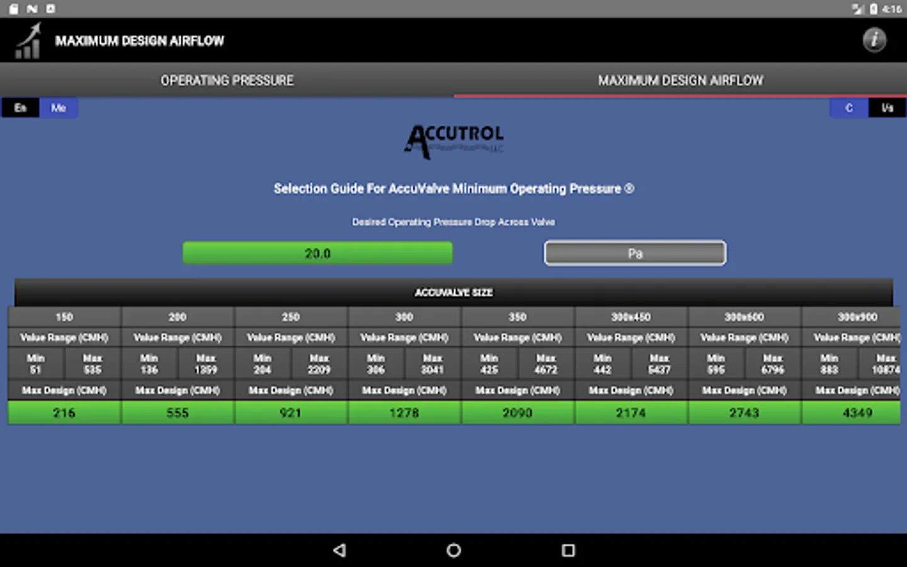Tap the Min 136 cell for size 200
907x567 pixels.
pos(149,364)
